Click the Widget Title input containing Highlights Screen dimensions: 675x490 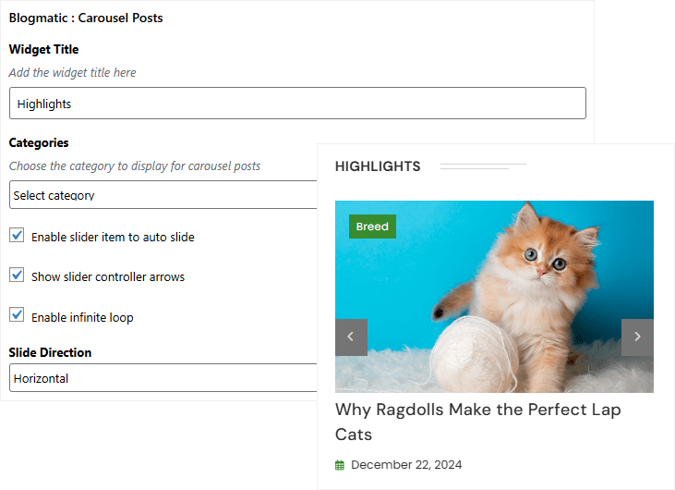click(297, 104)
